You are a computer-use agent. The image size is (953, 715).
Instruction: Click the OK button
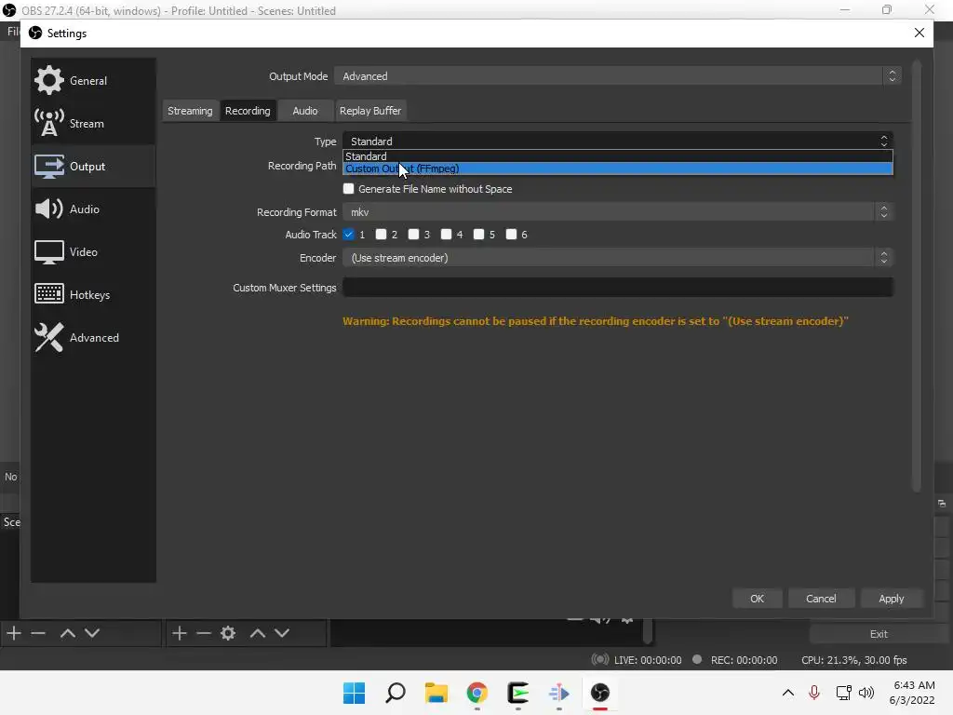click(757, 599)
